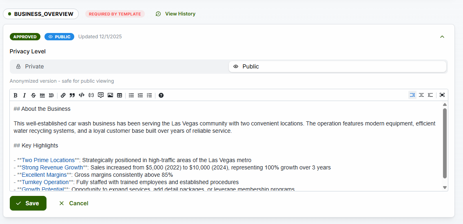This screenshot has height=224, width=463.
Task: Insert a blockquote with the quote icon
Action: click(72, 95)
